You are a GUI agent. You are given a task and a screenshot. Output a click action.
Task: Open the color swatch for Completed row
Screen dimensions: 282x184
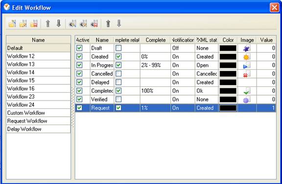click(228, 91)
